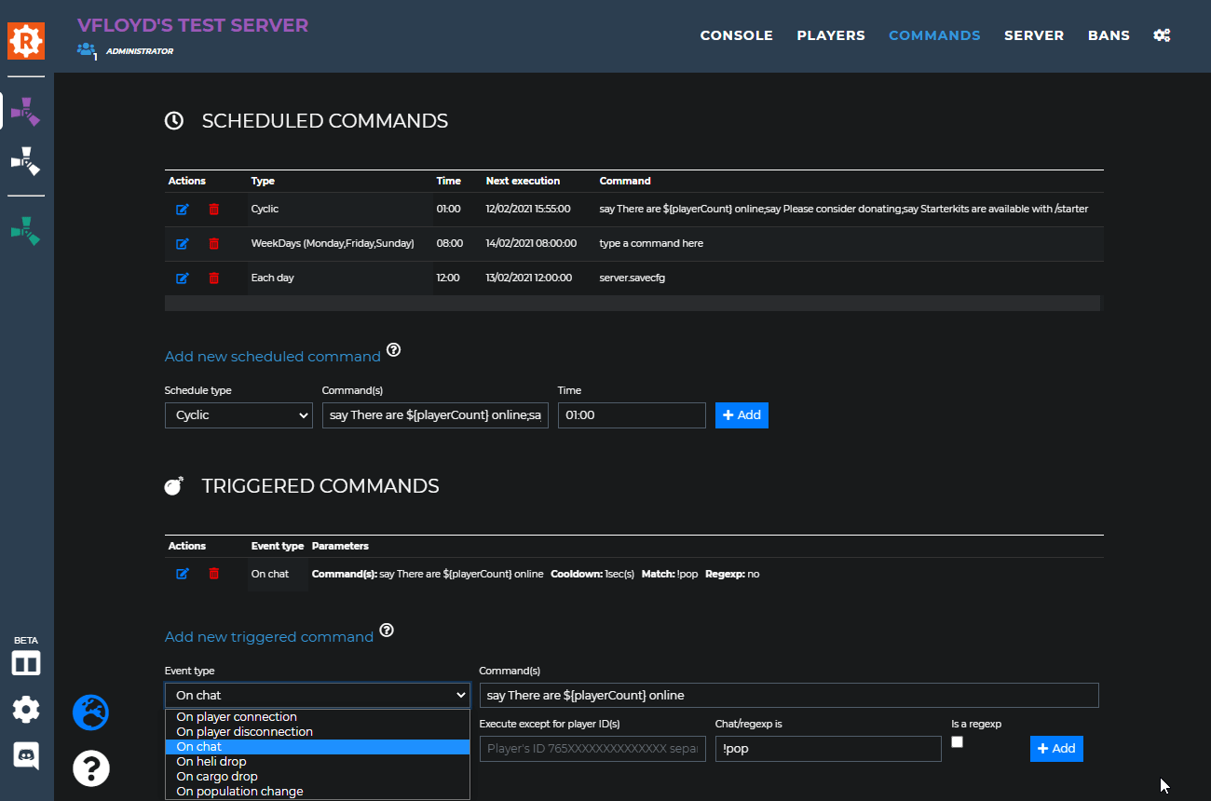
Task: Edit the 'On chat' triggered command
Action: 183,574
